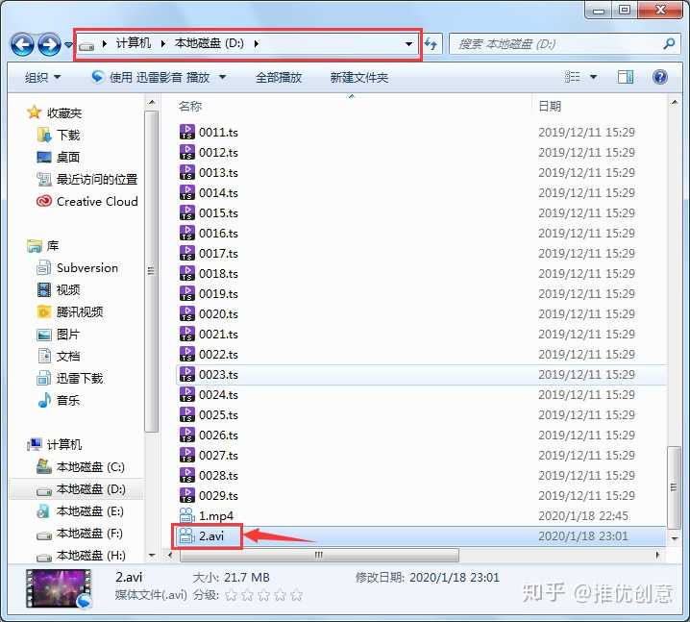Click the file list vertical scrollbar thumb
This screenshot has width=690, height=622.
point(674,487)
